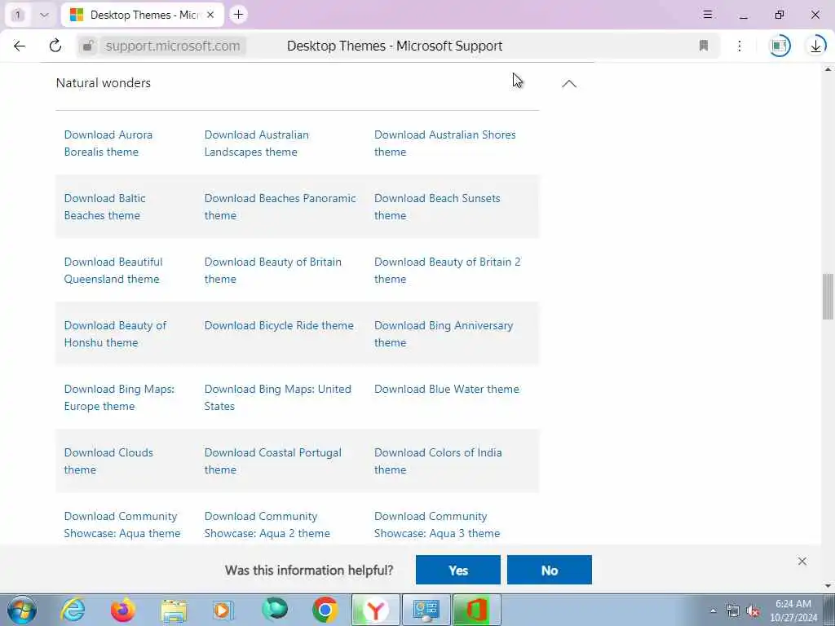Open the control panel taskbar window

tap(426, 610)
